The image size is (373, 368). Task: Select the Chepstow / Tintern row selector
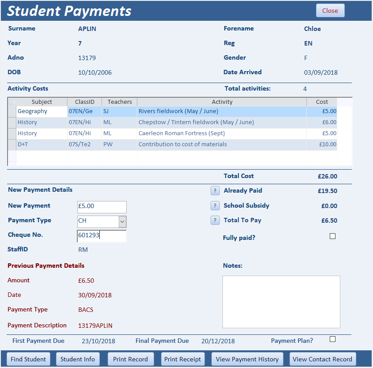[12, 122]
